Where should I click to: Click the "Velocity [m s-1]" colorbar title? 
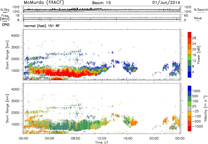point(205,108)
